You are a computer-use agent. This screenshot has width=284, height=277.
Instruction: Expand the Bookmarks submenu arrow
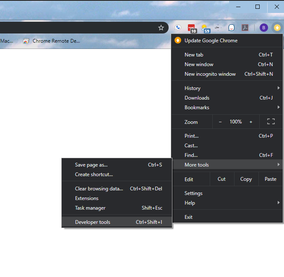click(279, 107)
